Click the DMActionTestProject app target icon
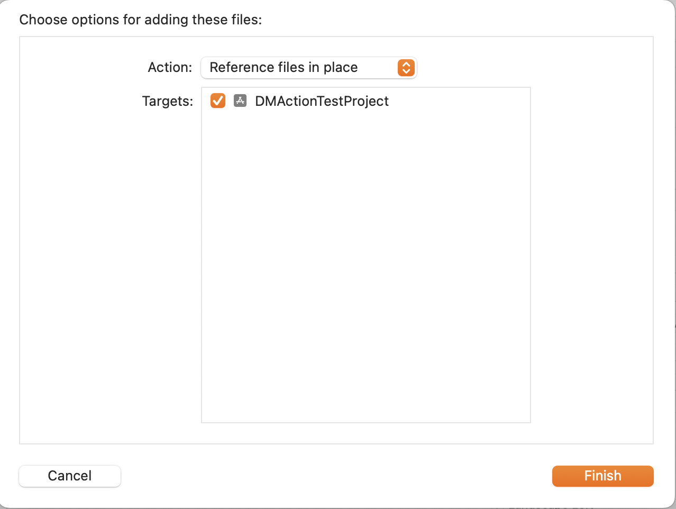The width and height of the screenshot is (676, 509). point(240,101)
